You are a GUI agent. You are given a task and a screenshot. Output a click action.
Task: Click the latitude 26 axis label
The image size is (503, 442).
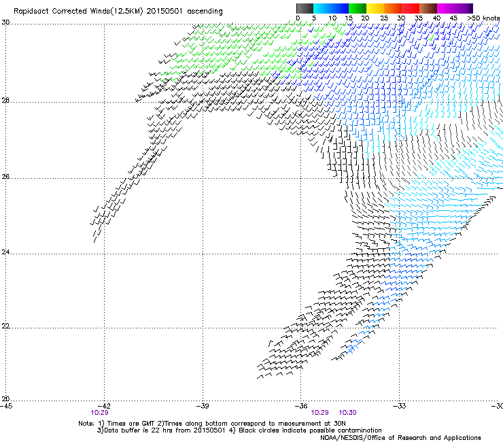pos(5,177)
